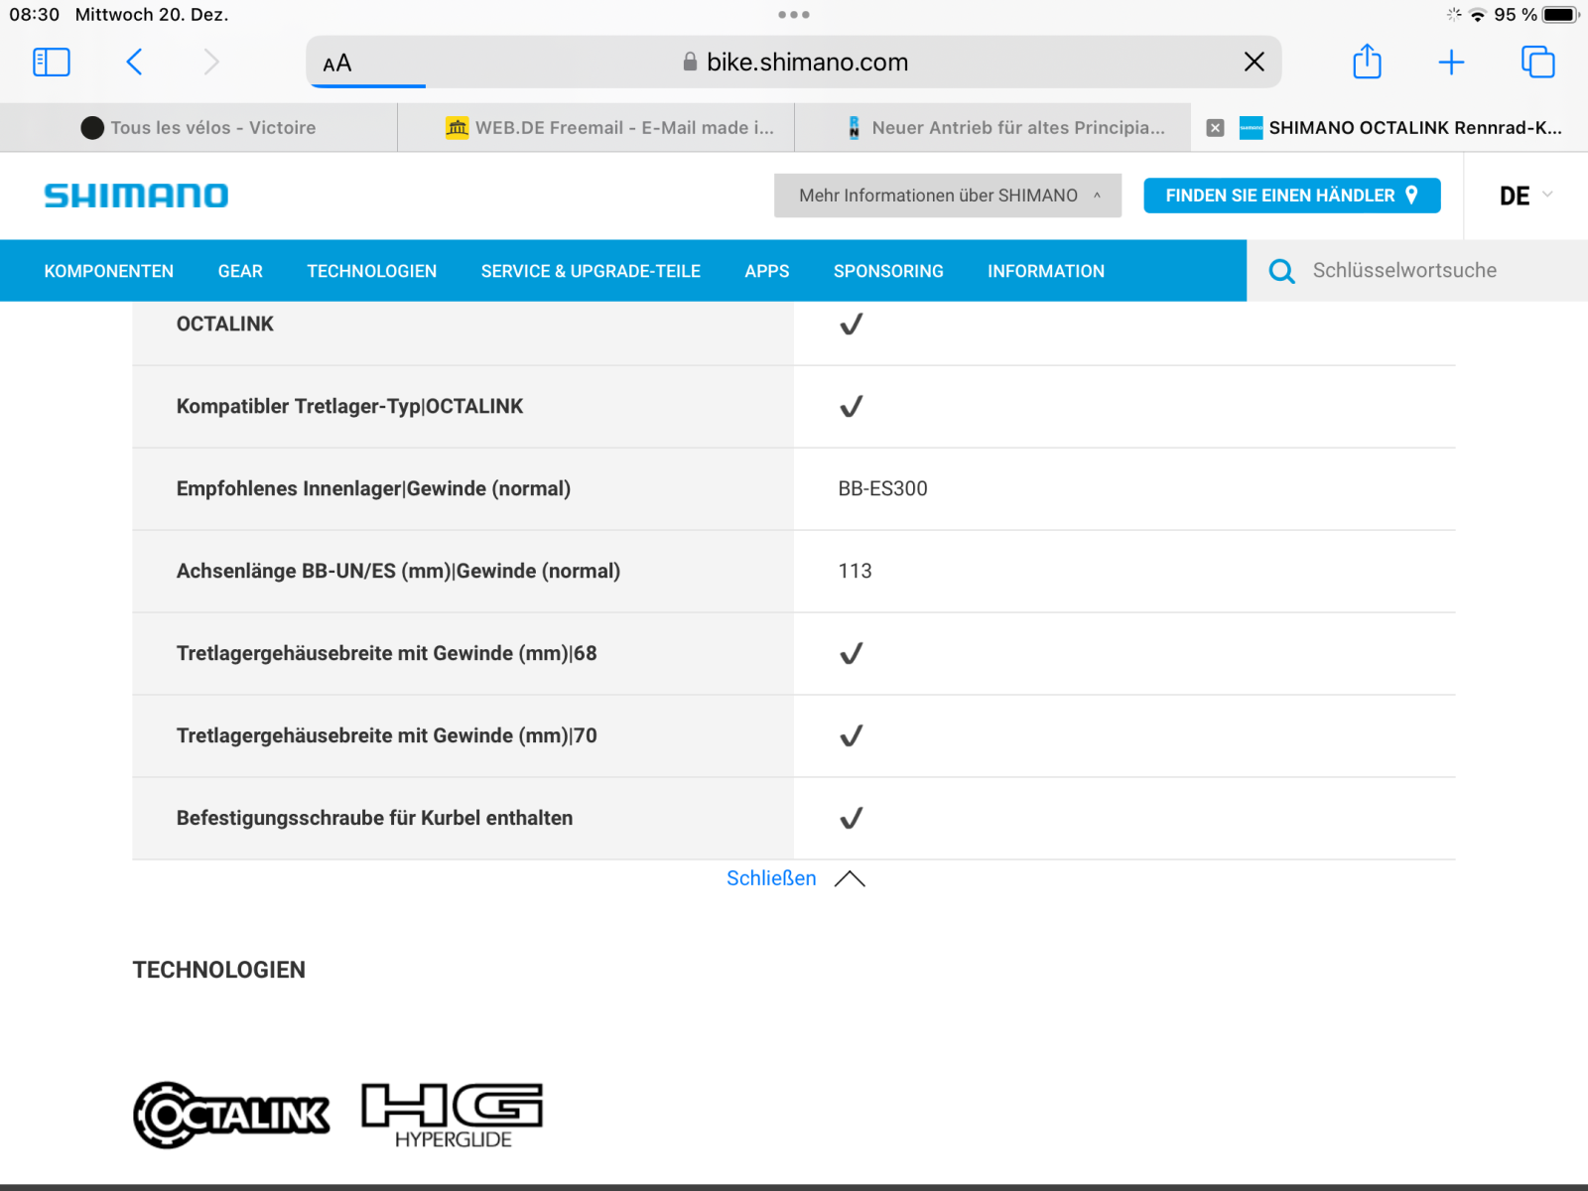The width and height of the screenshot is (1588, 1191).
Task: Click the search magnifier icon
Action: coord(1281,271)
